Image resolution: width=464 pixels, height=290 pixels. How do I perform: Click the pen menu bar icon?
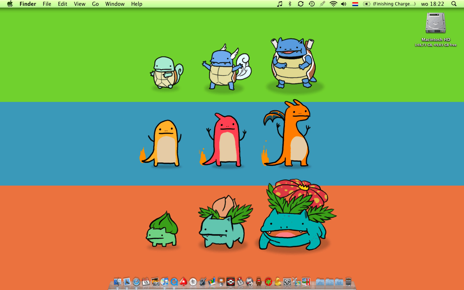[323, 4]
